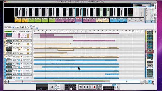The height and width of the screenshot is (91, 162).
Task: Click horizontal zoom out magnifier
Action: 5,82
